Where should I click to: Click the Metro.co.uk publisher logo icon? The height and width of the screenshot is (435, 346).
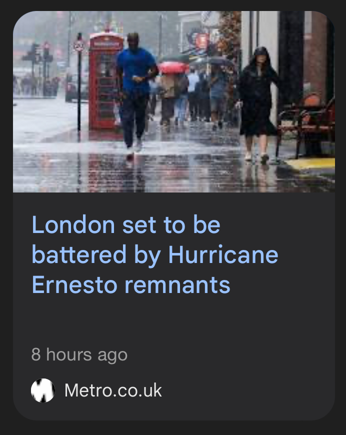(42, 390)
